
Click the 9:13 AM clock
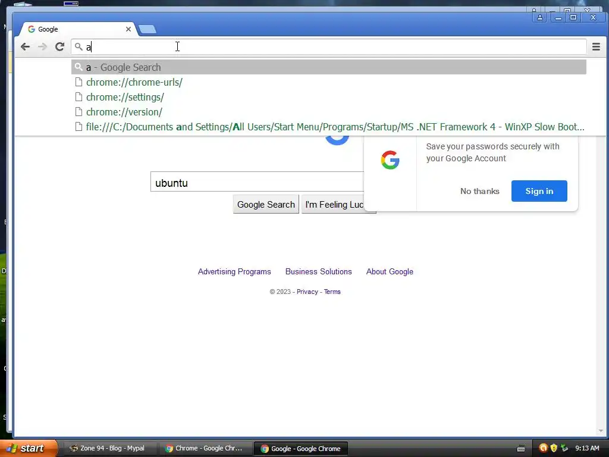point(587,448)
